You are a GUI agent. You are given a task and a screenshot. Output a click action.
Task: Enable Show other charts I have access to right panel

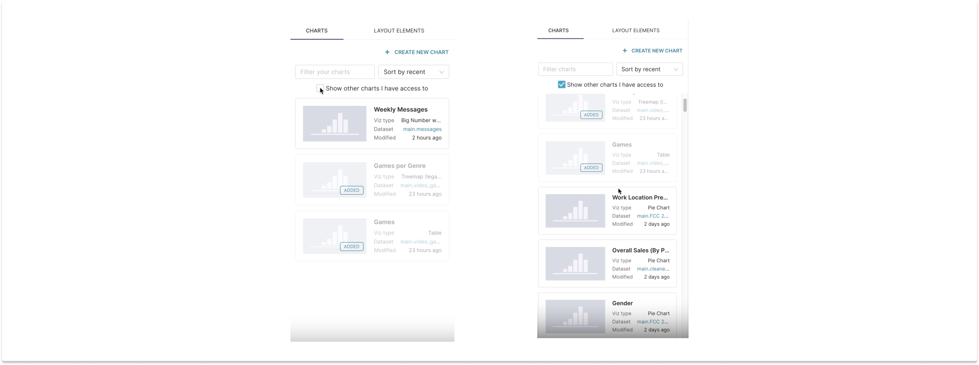tap(561, 84)
